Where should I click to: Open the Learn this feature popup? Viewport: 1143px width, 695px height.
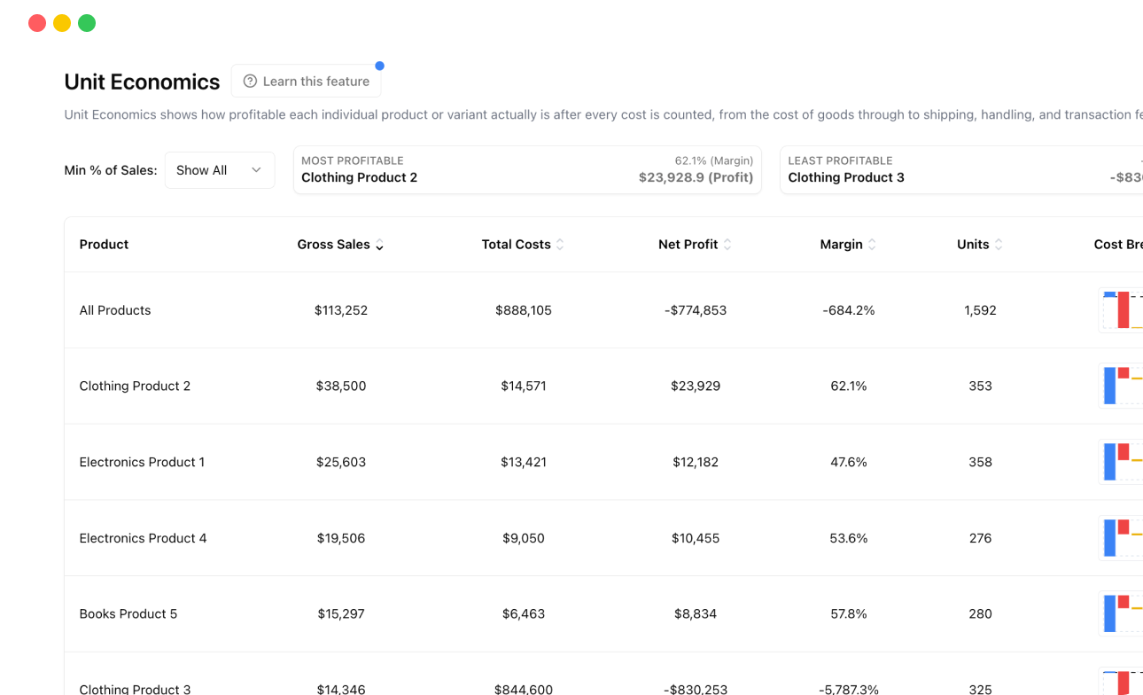306,81
